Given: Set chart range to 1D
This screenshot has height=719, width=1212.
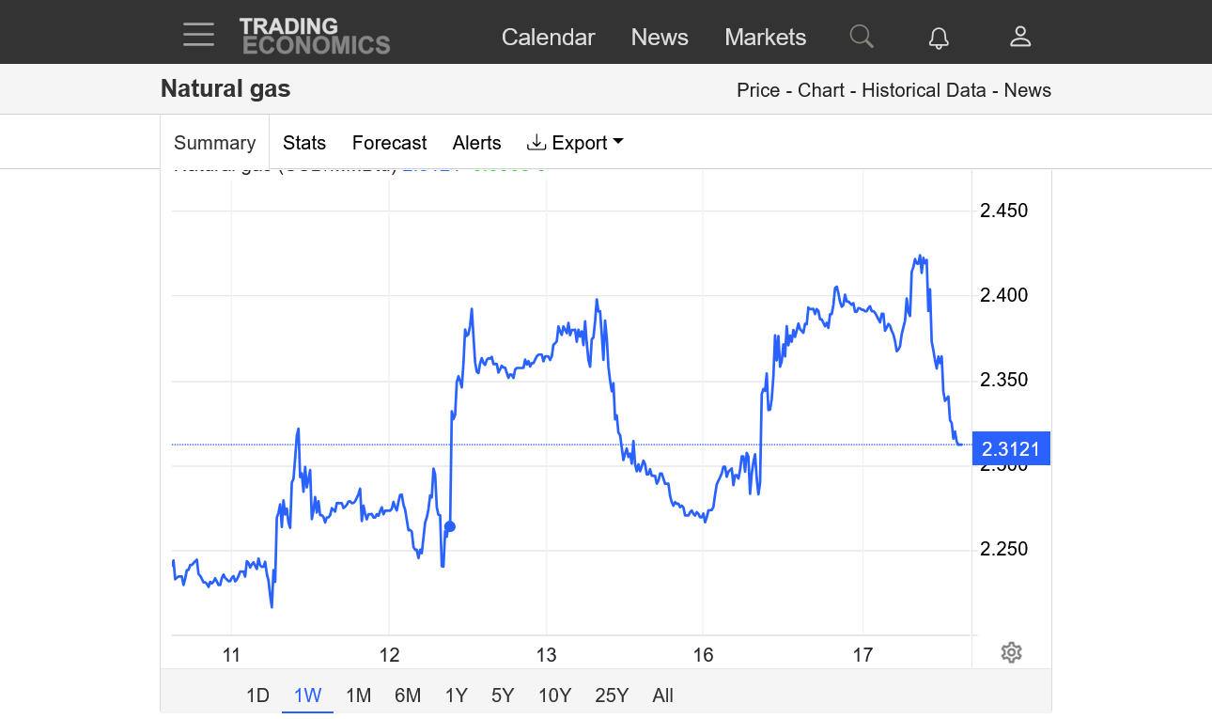Looking at the screenshot, I should click(x=257, y=696).
